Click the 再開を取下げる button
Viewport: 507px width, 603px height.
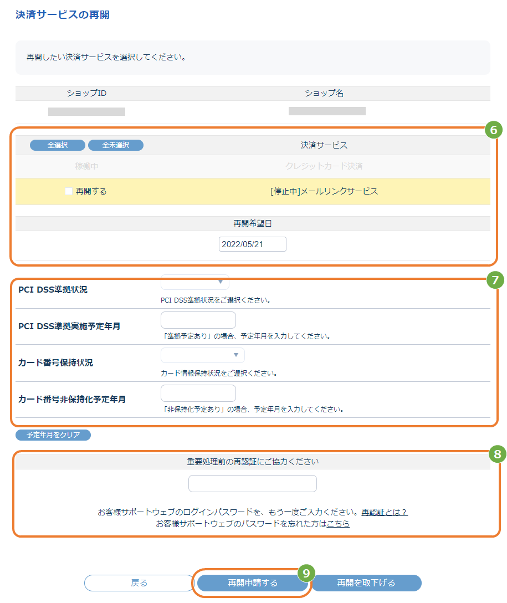pyautogui.click(x=366, y=583)
